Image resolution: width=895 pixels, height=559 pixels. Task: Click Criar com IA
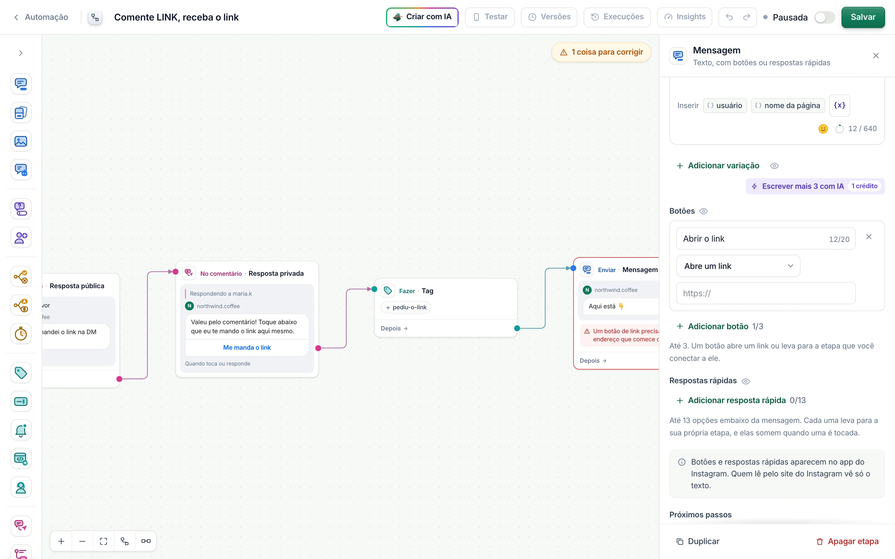point(422,17)
